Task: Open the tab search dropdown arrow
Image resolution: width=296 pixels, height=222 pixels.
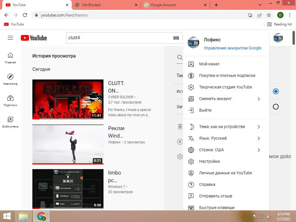Action: click(x=260, y=5)
